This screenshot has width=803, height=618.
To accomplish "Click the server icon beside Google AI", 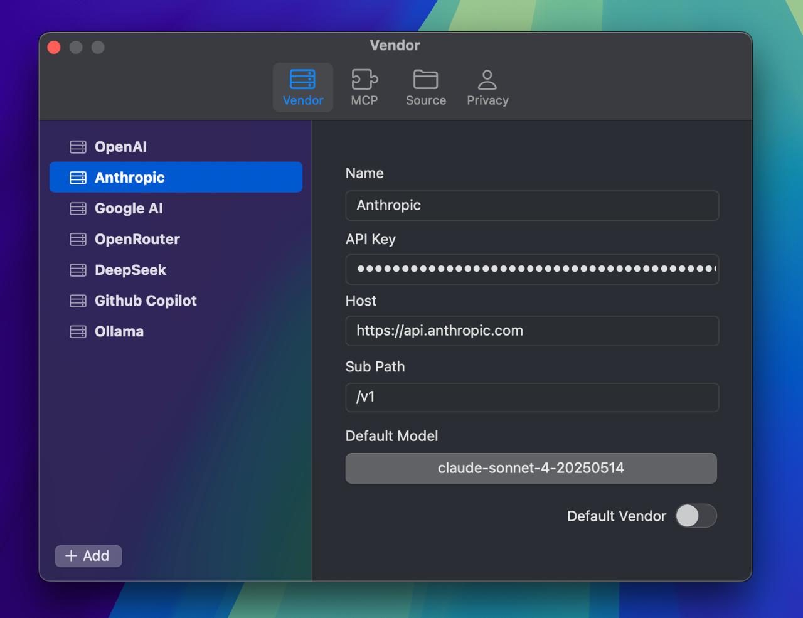I will coord(78,208).
